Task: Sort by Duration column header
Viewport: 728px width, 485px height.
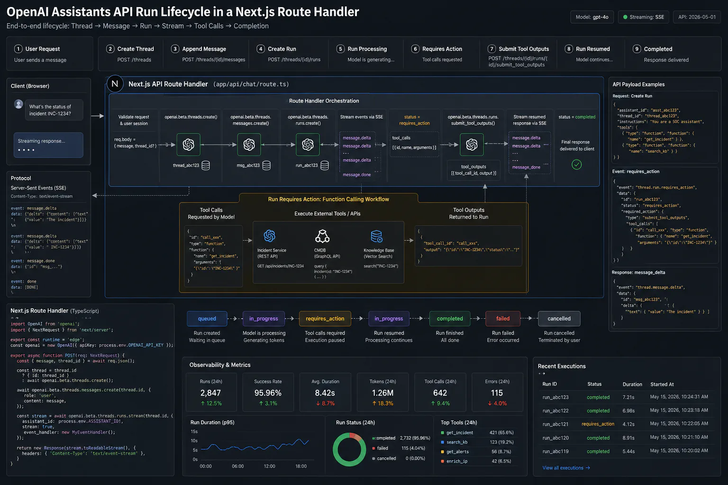Action: (632, 384)
